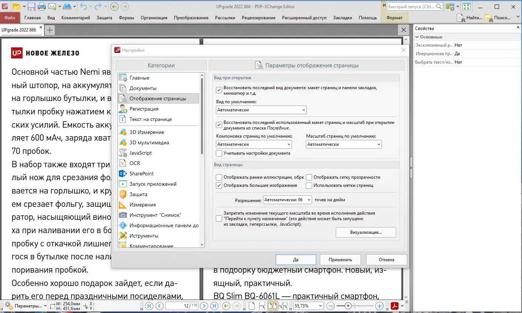The height and width of the screenshot is (313, 522).
Task: Click the zoom slider handle in status bar
Action: point(348,306)
